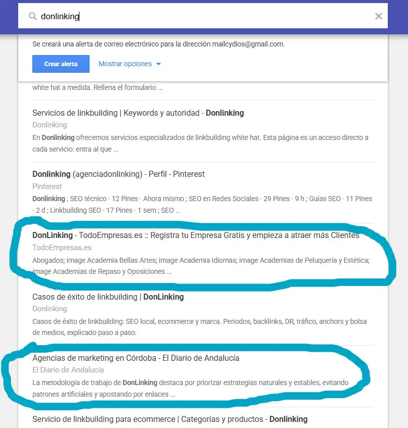Open Servicio de linkbuilding para ecommerce result

pyautogui.click(x=170, y=419)
